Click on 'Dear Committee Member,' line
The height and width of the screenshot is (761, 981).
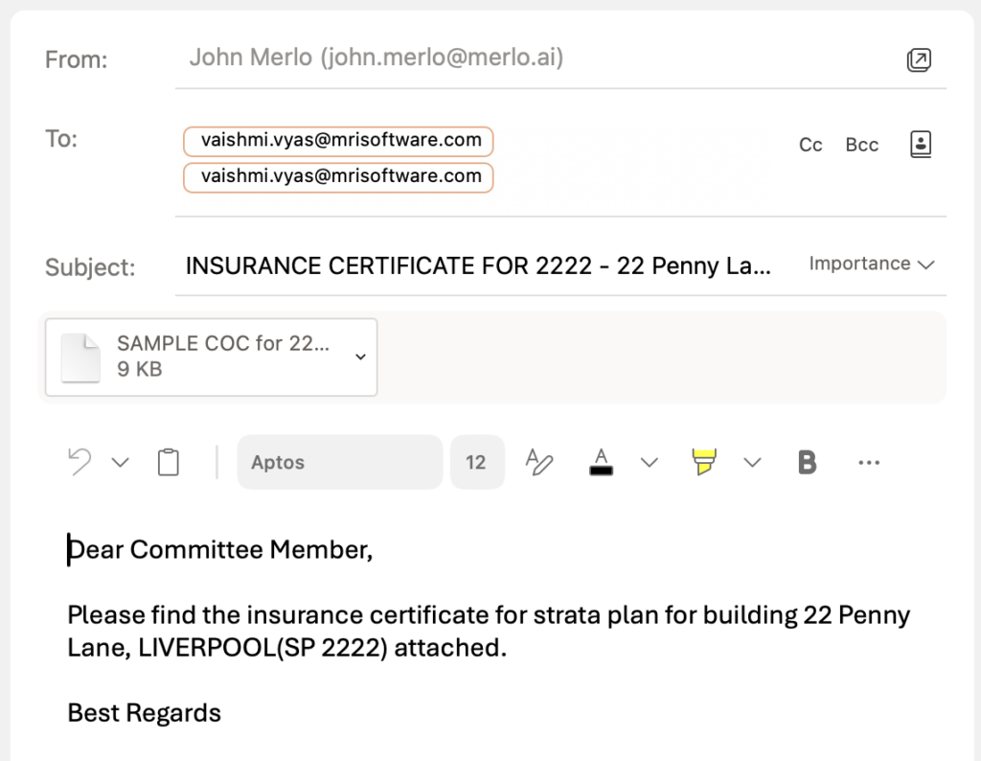point(220,550)
